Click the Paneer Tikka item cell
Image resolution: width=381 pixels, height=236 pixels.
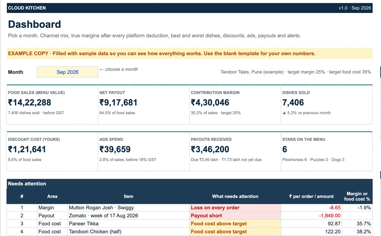click(128, 224)
